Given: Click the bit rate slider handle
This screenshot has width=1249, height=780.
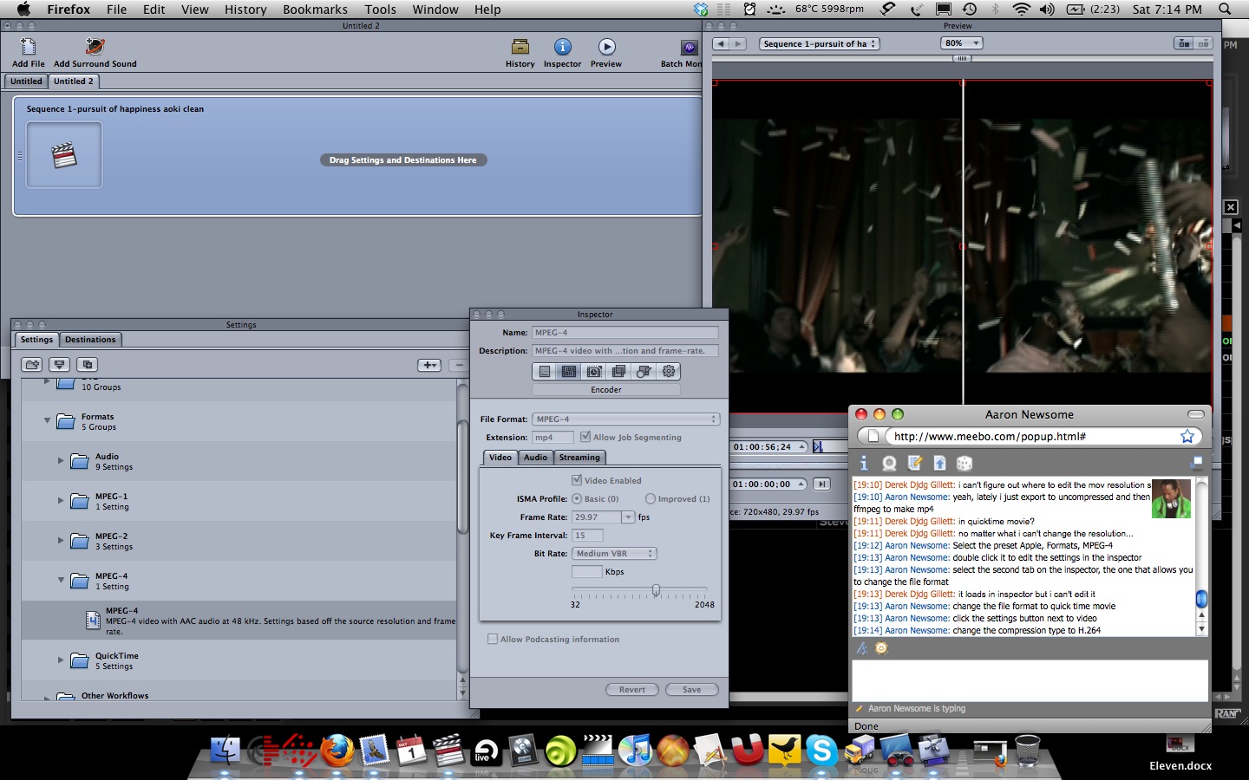Looking at the screenshot, I should coord(656,590).
